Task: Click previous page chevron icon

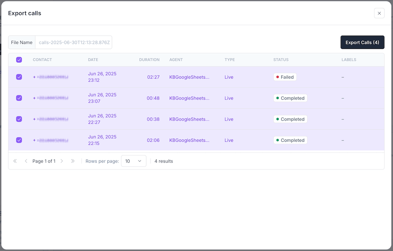Action: (26, 161)
